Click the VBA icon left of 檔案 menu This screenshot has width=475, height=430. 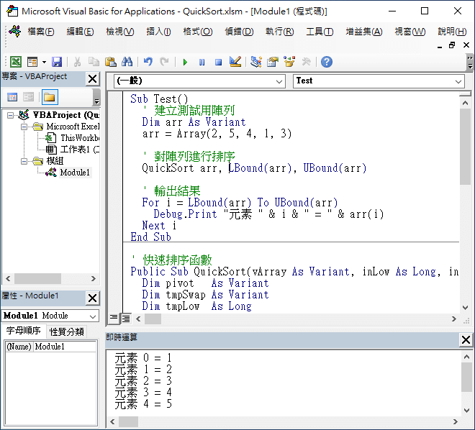(x=14, y=31)
